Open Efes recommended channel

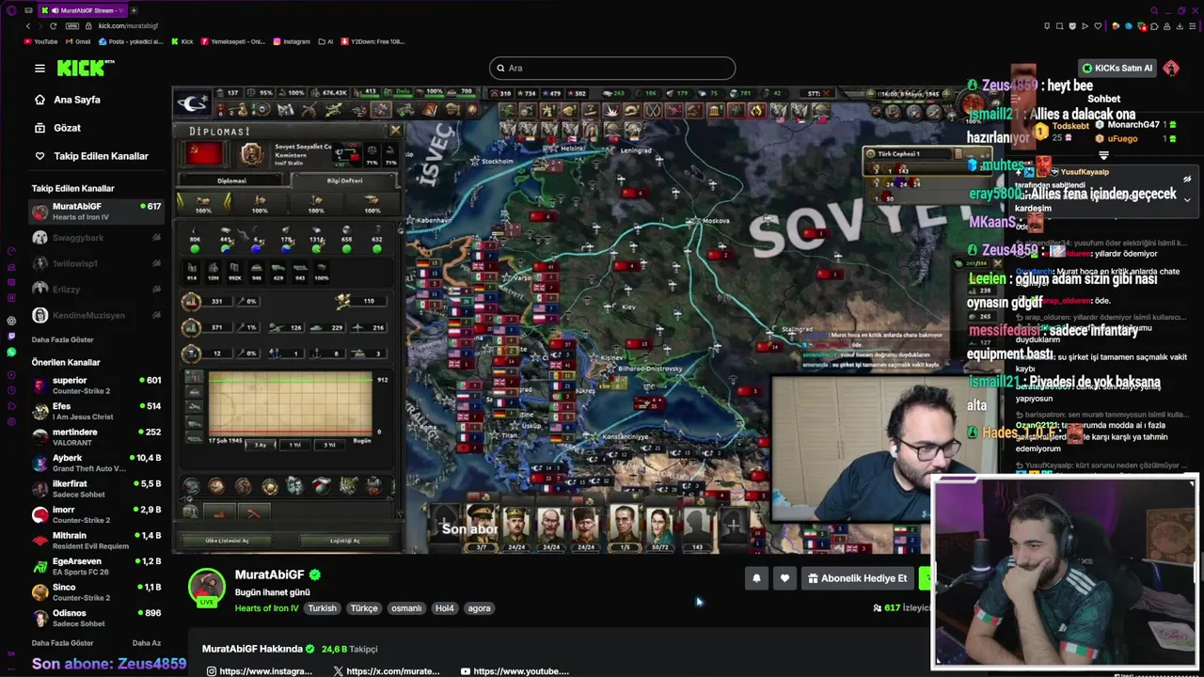[97, 411]
